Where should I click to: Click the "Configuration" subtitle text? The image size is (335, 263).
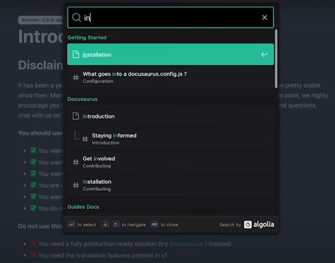pos(98,81)
